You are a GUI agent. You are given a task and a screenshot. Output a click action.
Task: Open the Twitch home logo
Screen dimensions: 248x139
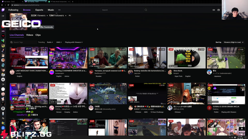tap(3, 10)
